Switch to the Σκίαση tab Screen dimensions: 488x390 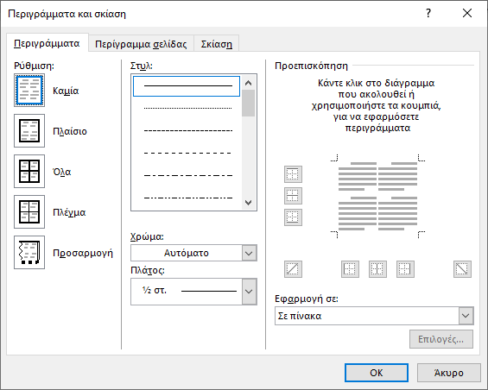pos(217,44)
